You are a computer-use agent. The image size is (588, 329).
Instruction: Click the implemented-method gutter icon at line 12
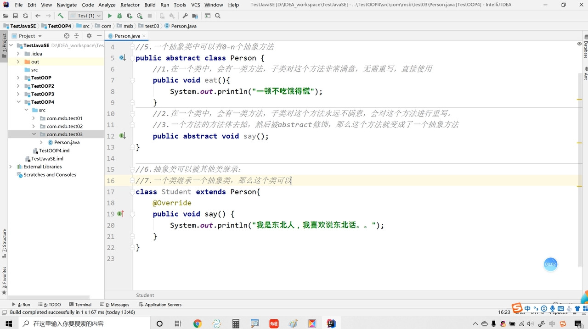122,136
